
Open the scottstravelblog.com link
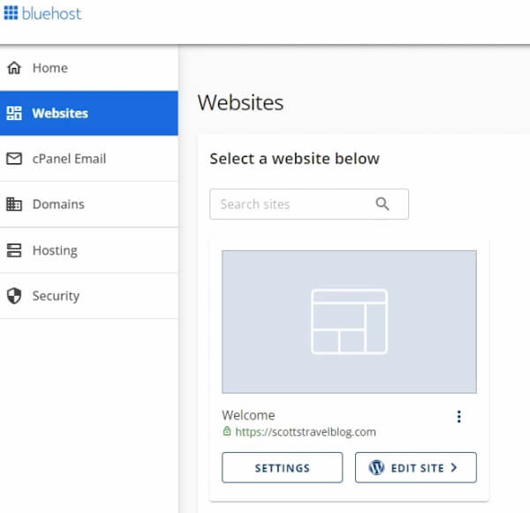click(x=306, y=432)
